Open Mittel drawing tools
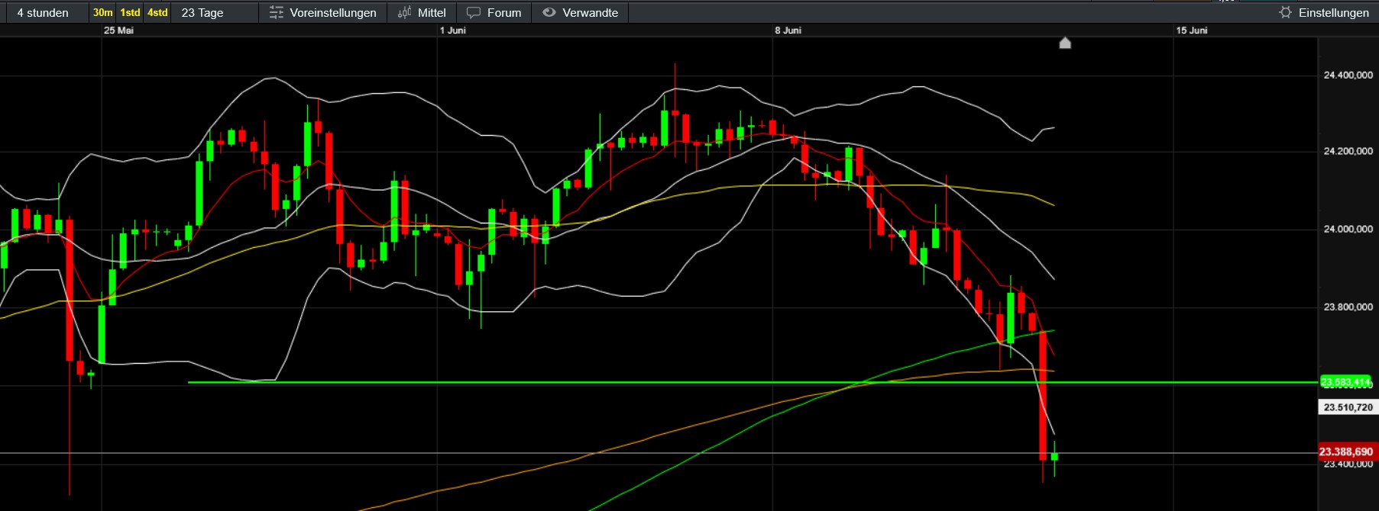 pos(422,13)
